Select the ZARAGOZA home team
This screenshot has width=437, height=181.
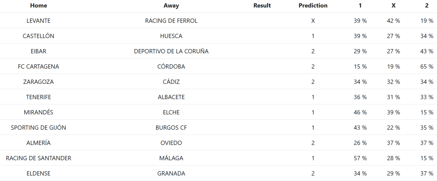click(39, 82)
